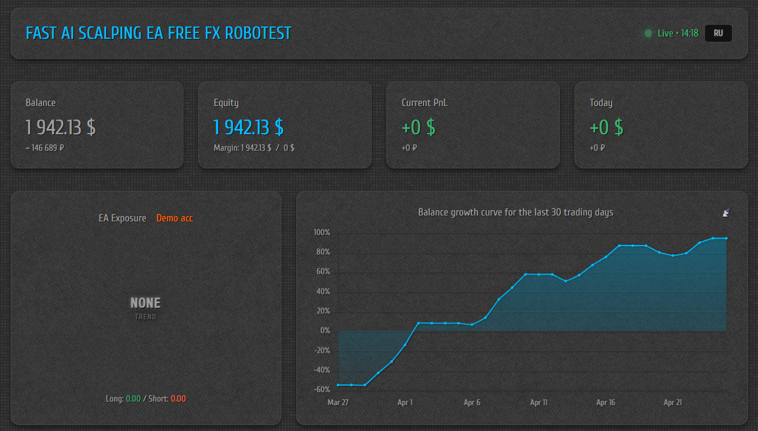Screen dimensions: 758x431
Task: Click the Demo acc label
Action: 175,218
